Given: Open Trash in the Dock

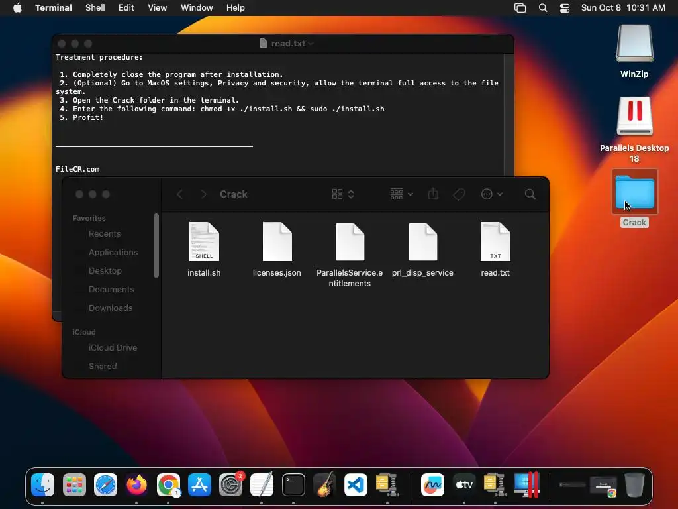Looking at the screenshot, I should 634,484.
